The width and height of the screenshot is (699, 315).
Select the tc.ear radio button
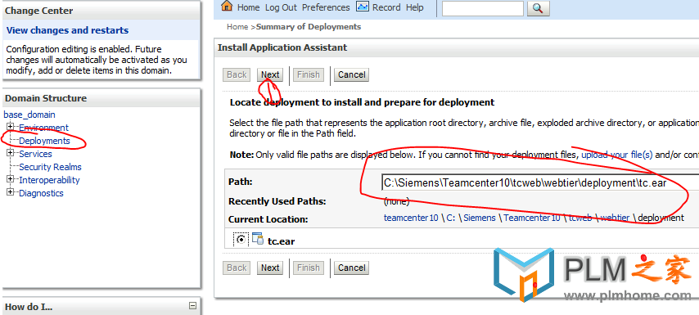pyautogui.click(x=241, y=239)
